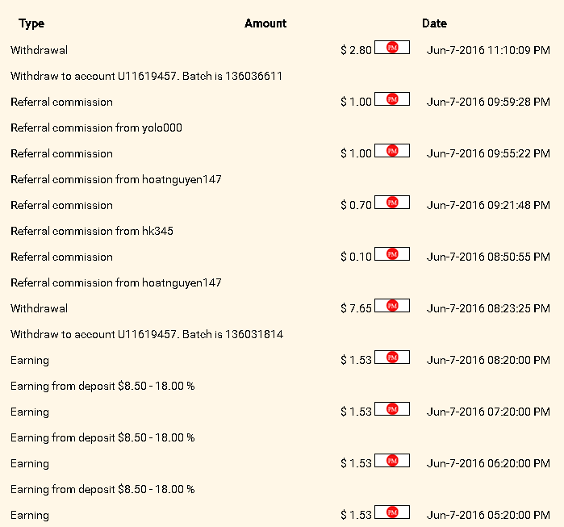Click the PM icon beside the $7.65 withdrawal
564x527 pixels.
pos(392,306)
